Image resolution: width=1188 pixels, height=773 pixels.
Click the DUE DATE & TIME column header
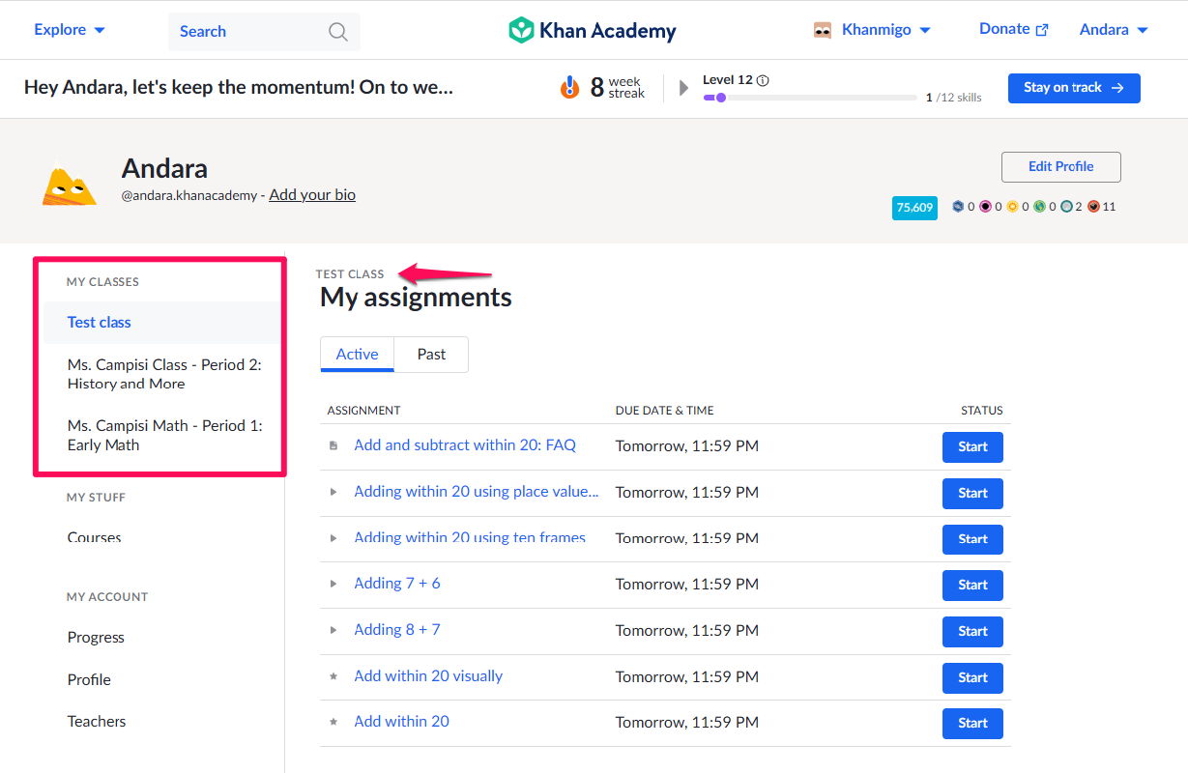pos(664,411)
